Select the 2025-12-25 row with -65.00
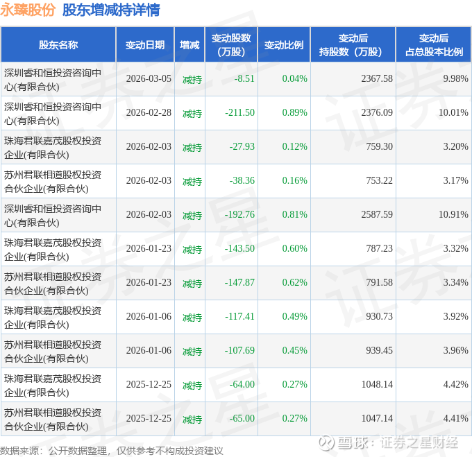Screen dimensions: 472x457 click(236, 419)
